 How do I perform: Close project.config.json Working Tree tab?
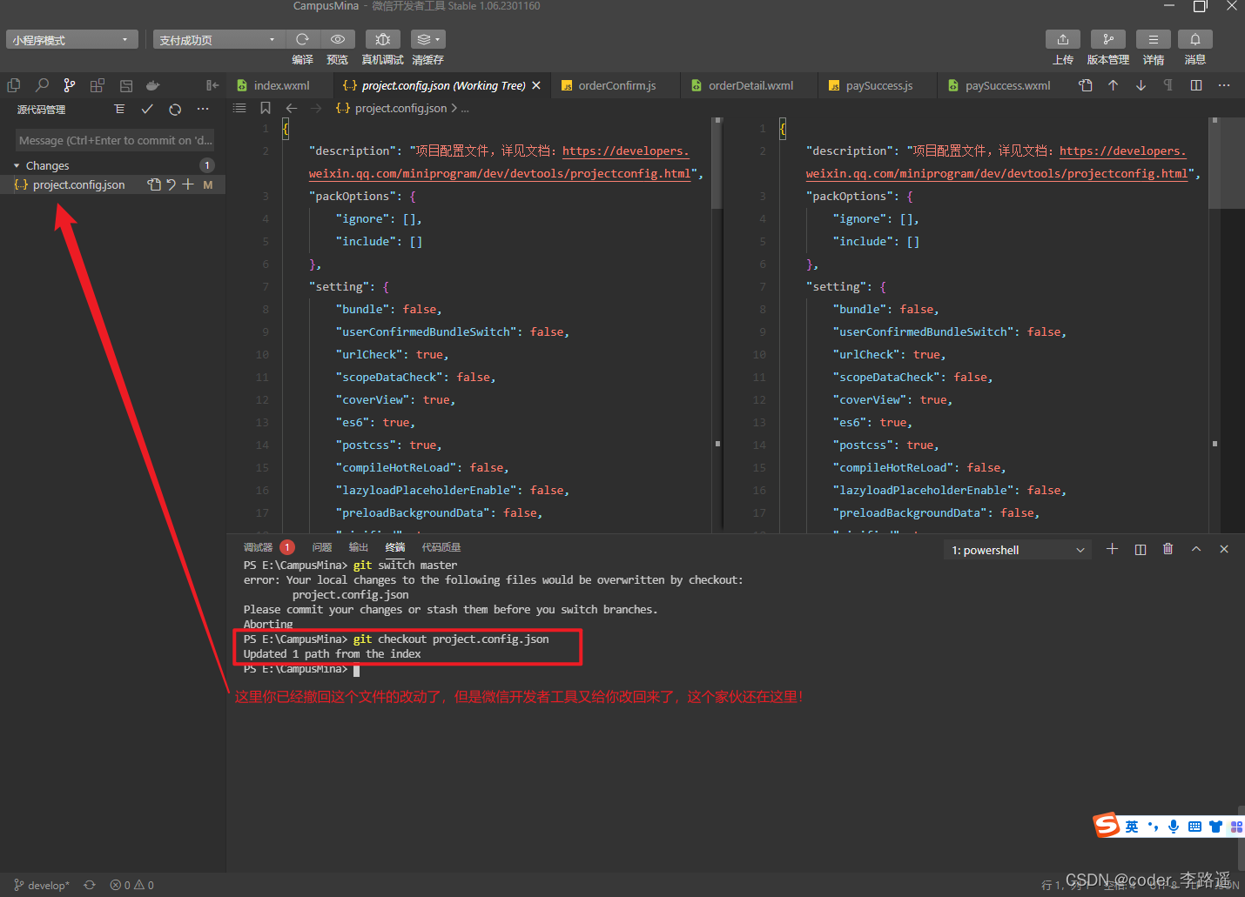pos(536,85)
